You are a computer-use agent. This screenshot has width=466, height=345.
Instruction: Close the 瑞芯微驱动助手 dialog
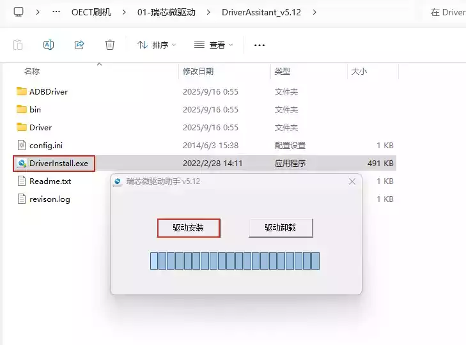(x=352, y=181)
